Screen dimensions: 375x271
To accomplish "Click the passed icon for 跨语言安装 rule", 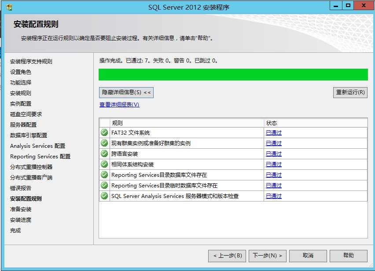I will pyautogui.click(x=104, y=154).
